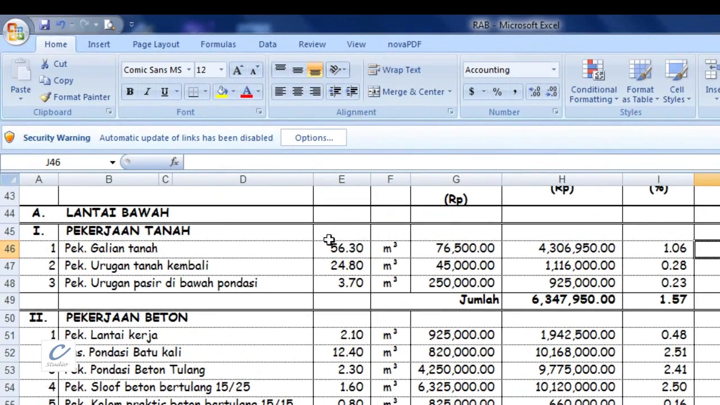720x405 pixels.
Task: Open the font size dropdown
Action: click(x=221, y=70)
